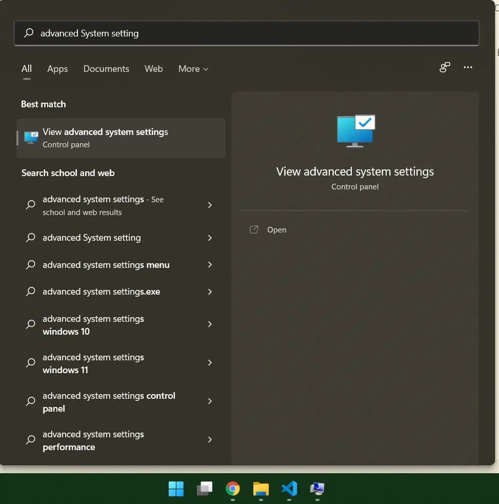Select 'View advanced system settings' best match
Image resolution: width=499 pixels, height=504 pixels.
pyautogui.click(x=121, y=138)
